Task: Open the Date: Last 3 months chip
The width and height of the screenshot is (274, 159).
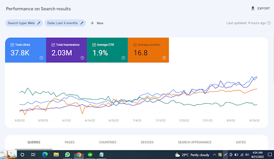Action: [65, 23]
